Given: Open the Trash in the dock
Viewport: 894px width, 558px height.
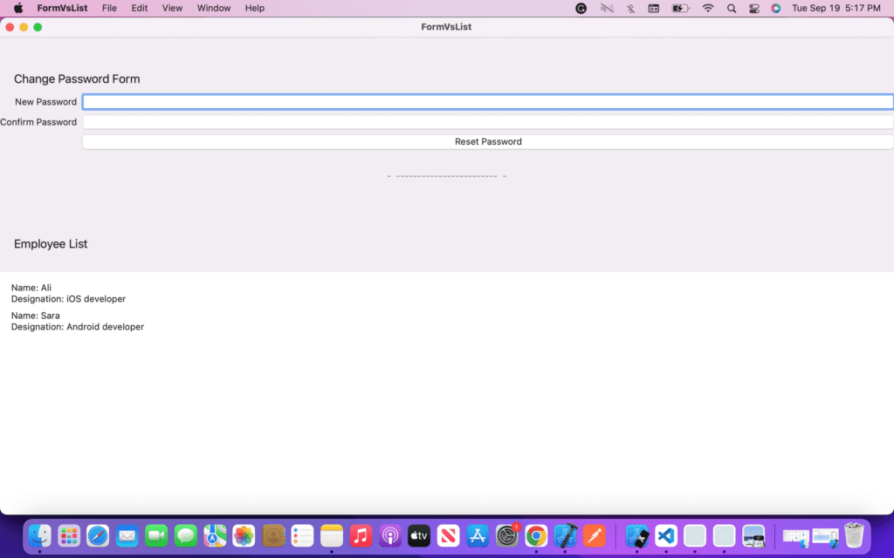Looking at the screenshot, I should 853,535.
